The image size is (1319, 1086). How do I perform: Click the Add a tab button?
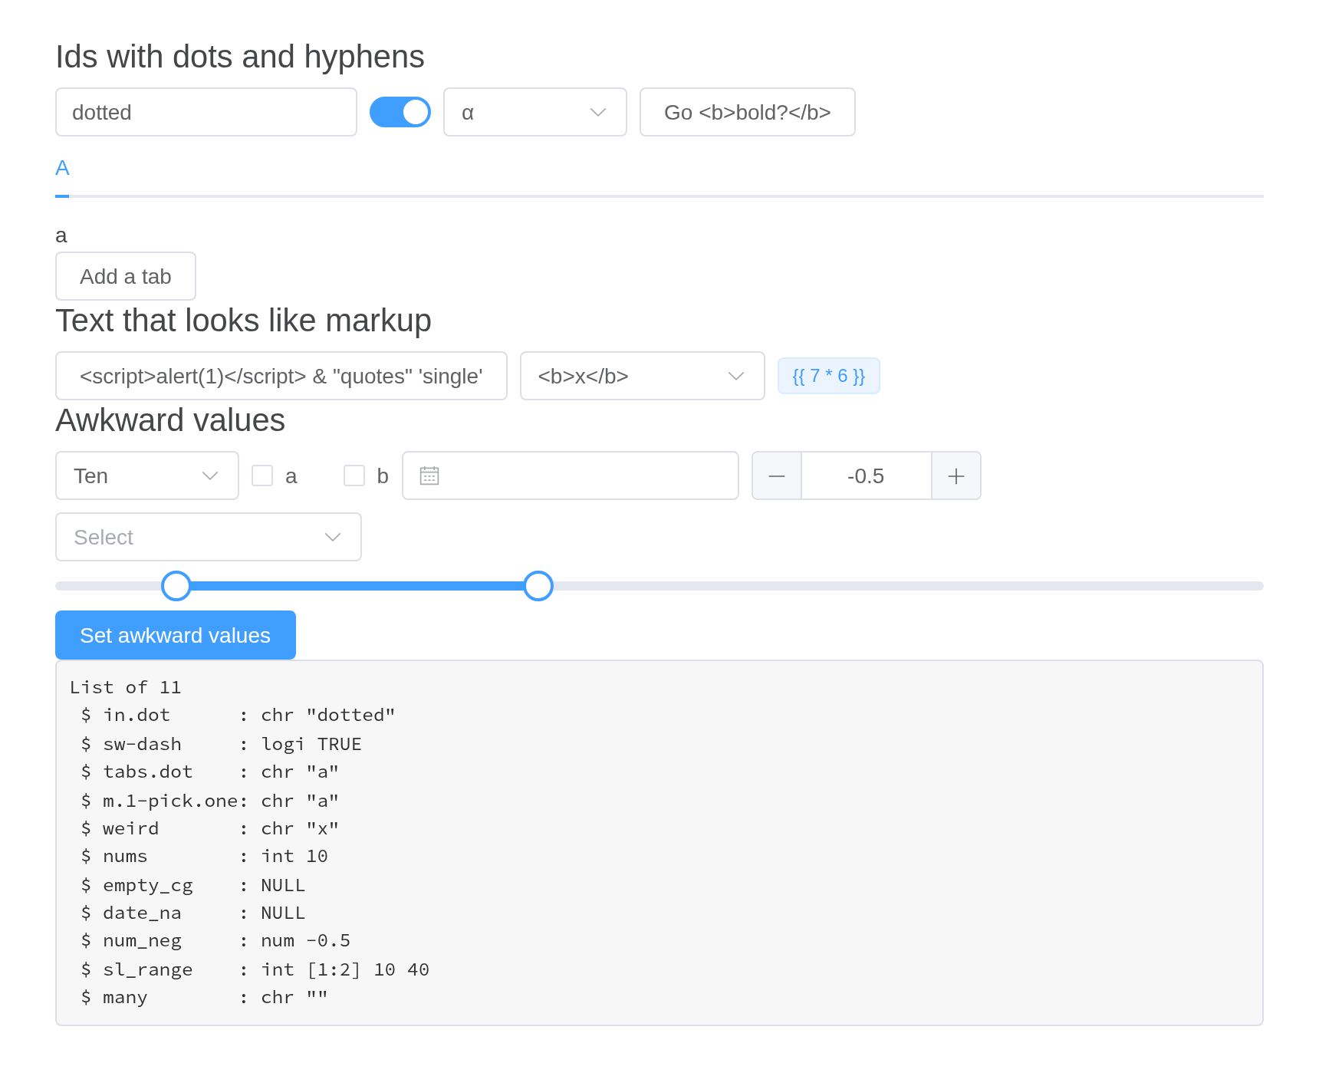(x=126, y=276)
